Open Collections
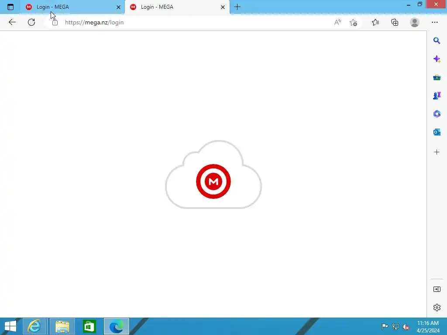This screenshot has height=335, width=447. (x=395, y=22)
